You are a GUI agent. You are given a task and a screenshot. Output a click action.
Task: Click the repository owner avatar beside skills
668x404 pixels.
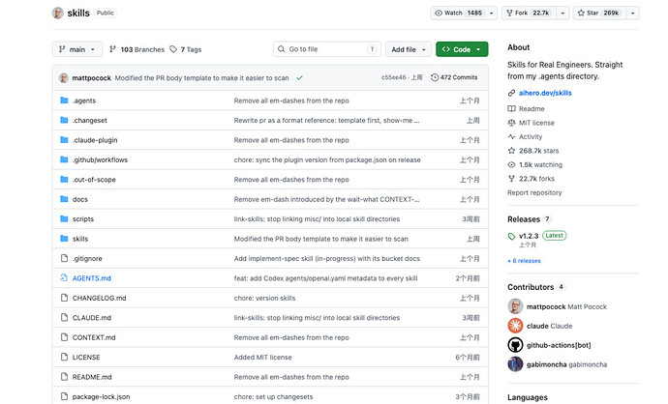[x=58, y=13]
